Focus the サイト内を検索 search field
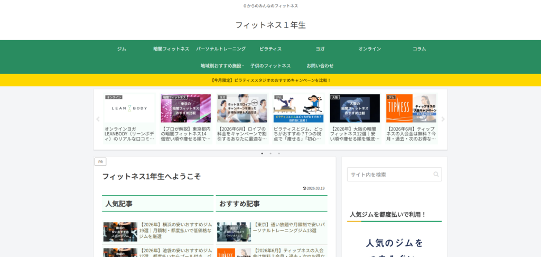 [x=394, y=175]
